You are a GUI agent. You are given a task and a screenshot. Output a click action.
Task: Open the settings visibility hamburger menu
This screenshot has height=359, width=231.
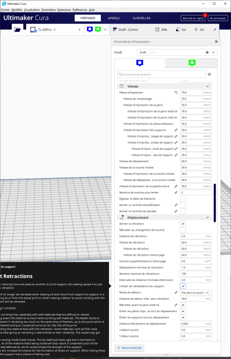point(209,74)
